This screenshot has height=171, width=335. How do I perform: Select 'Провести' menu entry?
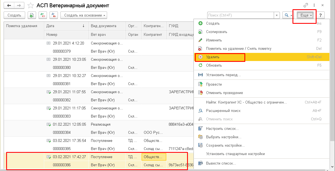pos(214,85)
